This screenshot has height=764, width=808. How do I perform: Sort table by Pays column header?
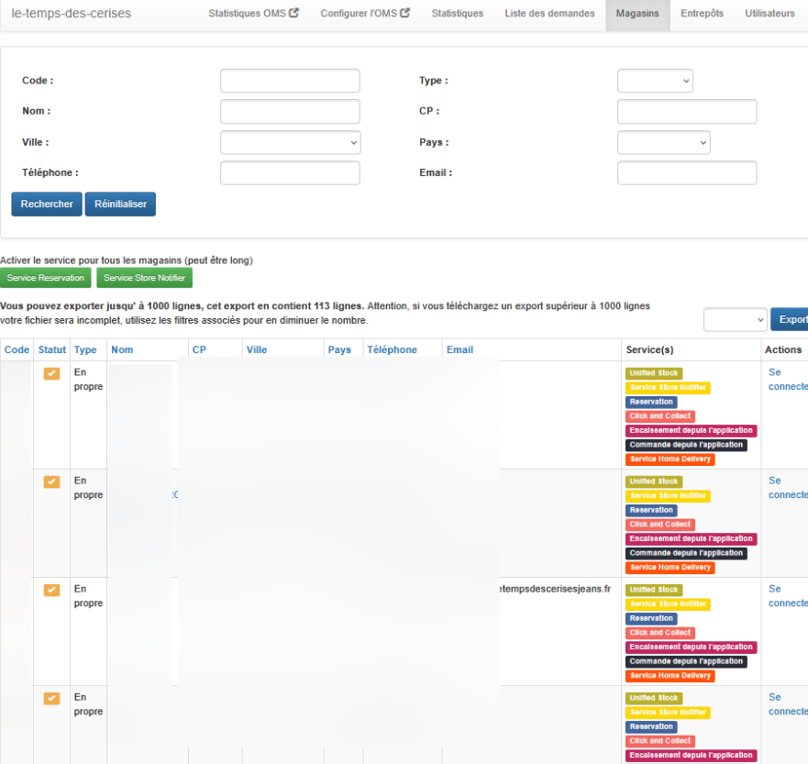[339, 349]
